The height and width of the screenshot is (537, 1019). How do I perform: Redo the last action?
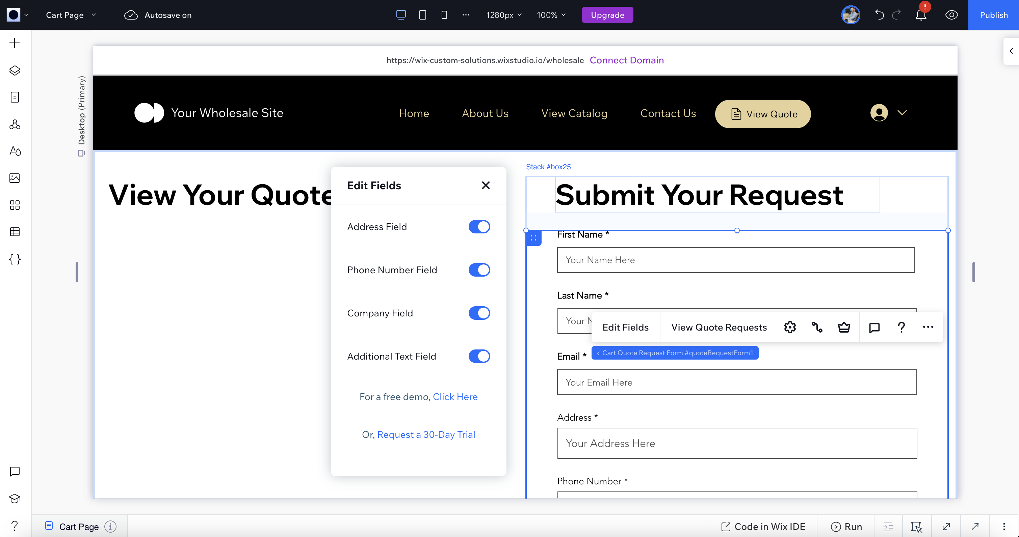click(x=897, y=15)
